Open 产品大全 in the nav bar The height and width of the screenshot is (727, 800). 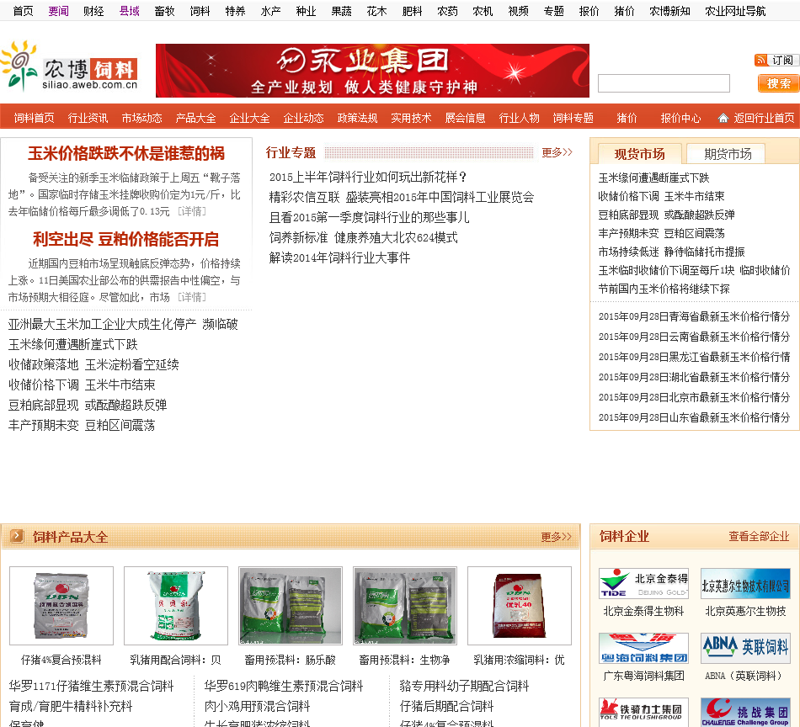195,119
